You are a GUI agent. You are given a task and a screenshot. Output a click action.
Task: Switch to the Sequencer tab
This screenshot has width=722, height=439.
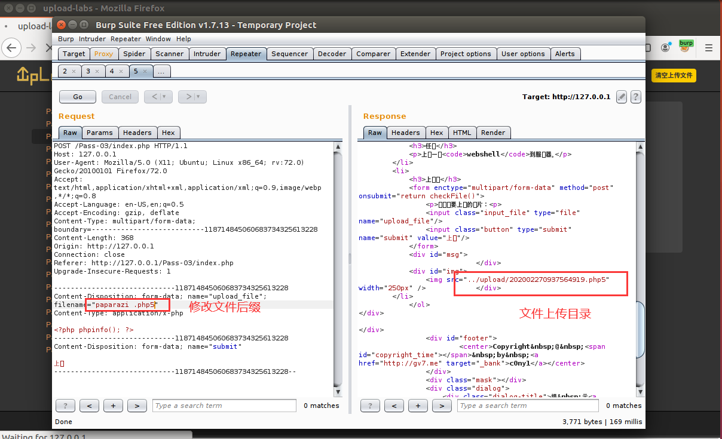[290, 54]
